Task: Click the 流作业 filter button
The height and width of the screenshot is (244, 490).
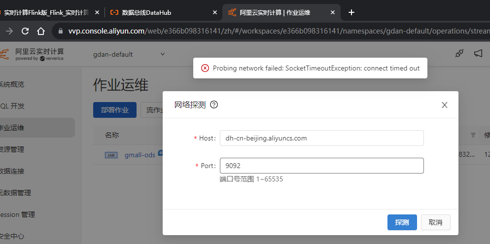Action: (x=152, y=110)
